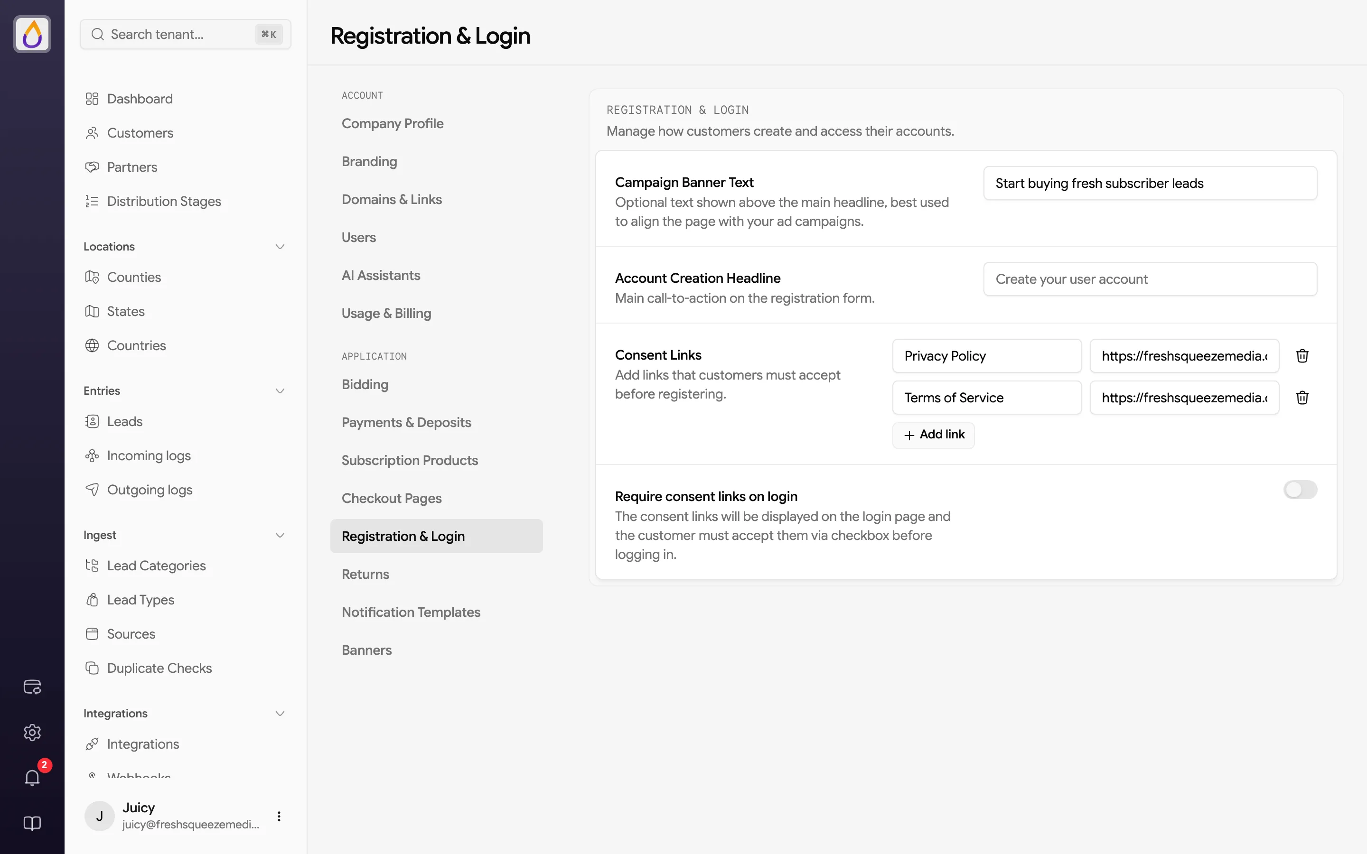This screenshot has height=854, width=1367.
Task: Select Registration & Login menu item
Action: tap(437, 536)
